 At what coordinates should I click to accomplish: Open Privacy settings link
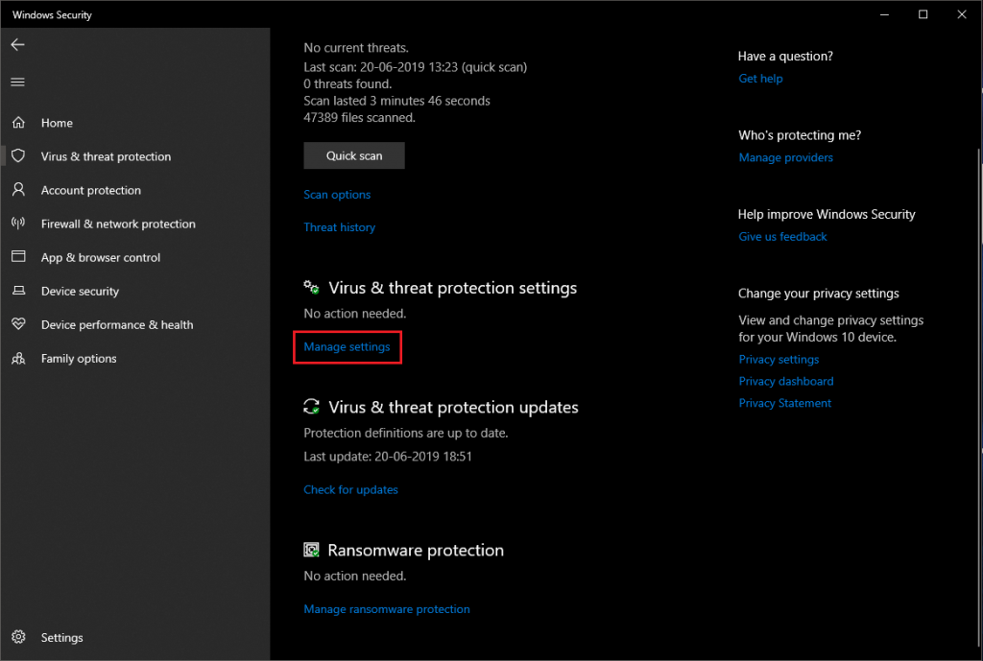tap(779, 359)
